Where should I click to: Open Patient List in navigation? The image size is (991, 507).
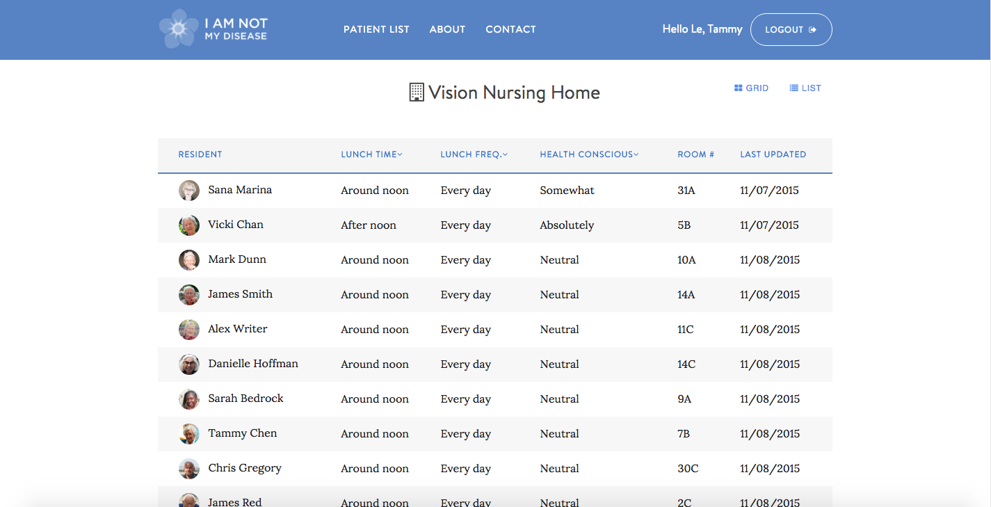[376, 29]
